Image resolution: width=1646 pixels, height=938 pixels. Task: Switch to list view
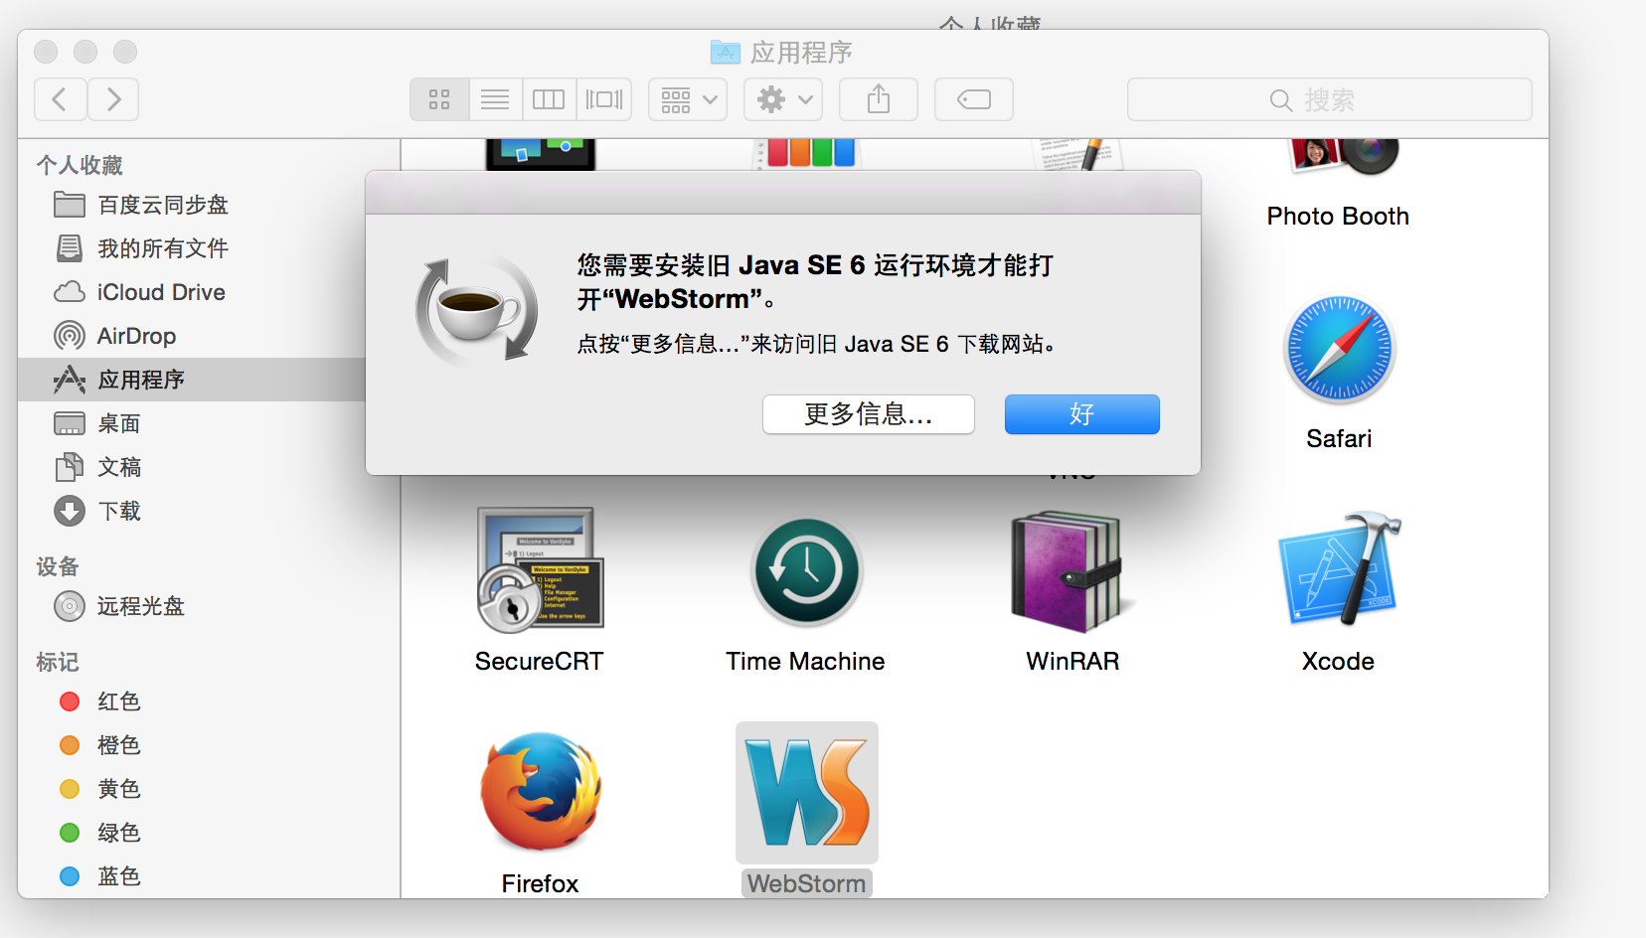[494, 99]
